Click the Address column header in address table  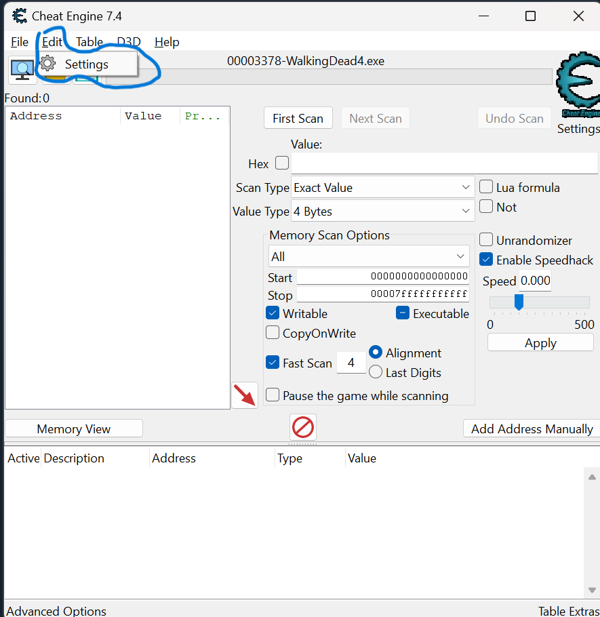[212, 458]
